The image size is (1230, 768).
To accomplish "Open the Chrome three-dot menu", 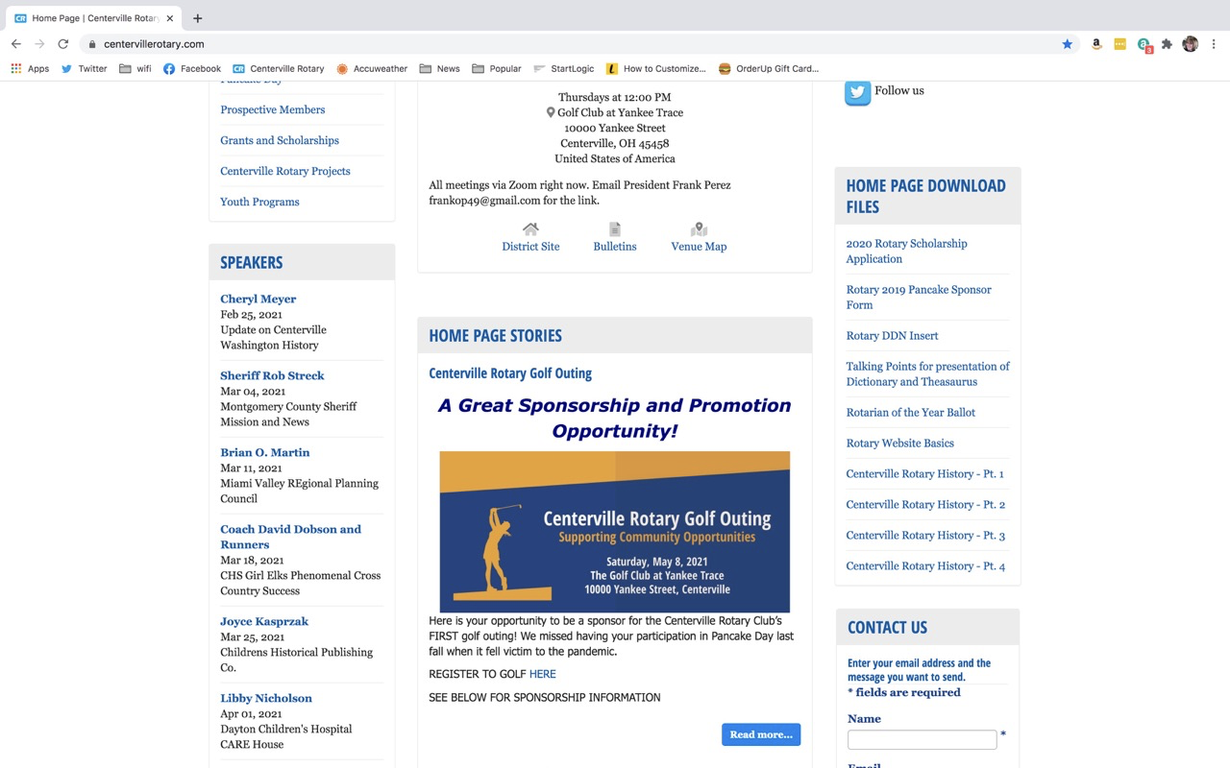I will tap(1214, 44).
